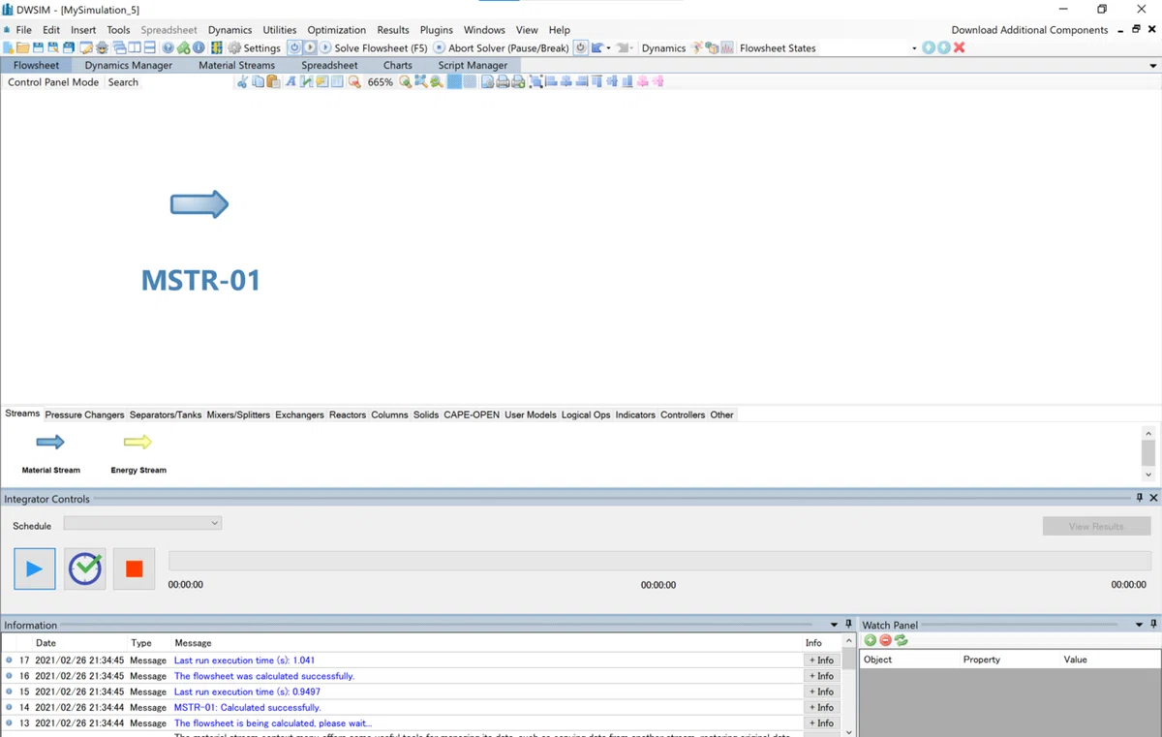Open the Watch Panel options arrow
This screenshot has width=1162, height=737.
(x=1139, y=626)
